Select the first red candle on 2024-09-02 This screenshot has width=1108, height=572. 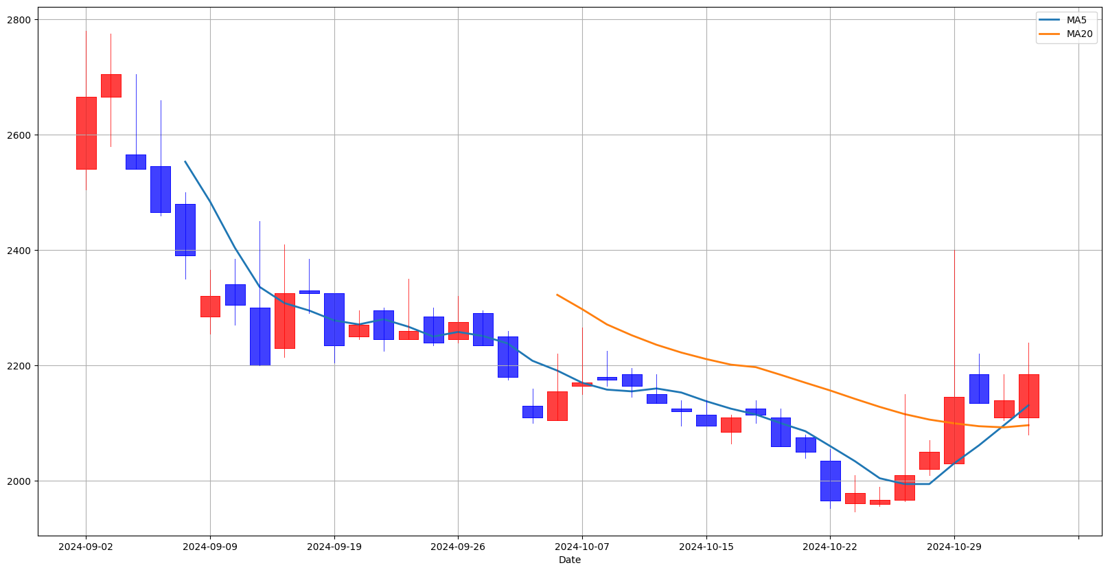tap(86, 133)
